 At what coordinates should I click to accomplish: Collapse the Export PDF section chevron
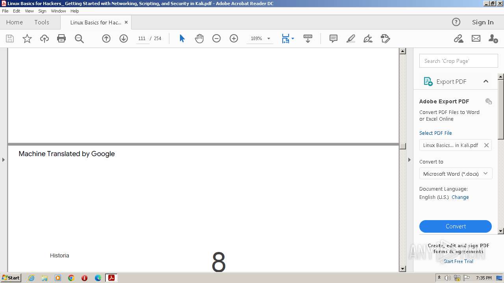[486, 81]
